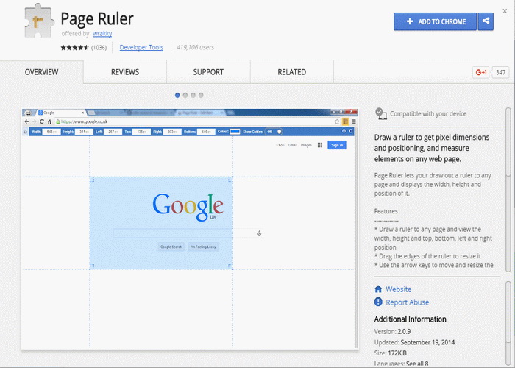Click the 347 plus-one count
Screen dimensions: 515x368
tap(500, 72)
